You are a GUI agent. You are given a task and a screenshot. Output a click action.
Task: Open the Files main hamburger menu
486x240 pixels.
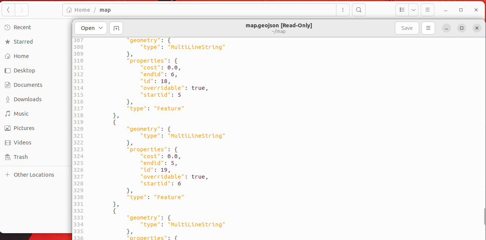[x=428, y=10]
